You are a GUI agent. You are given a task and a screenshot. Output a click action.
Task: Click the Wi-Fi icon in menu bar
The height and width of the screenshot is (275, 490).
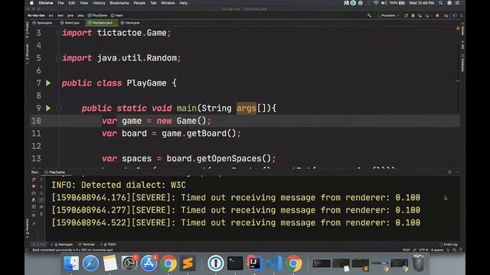376,3
